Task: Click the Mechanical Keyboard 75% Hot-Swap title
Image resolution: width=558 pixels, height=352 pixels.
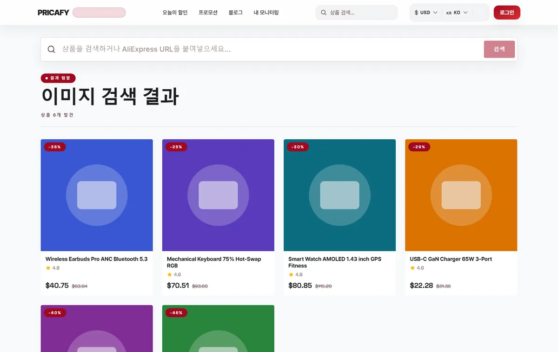Action: (214, 262)
